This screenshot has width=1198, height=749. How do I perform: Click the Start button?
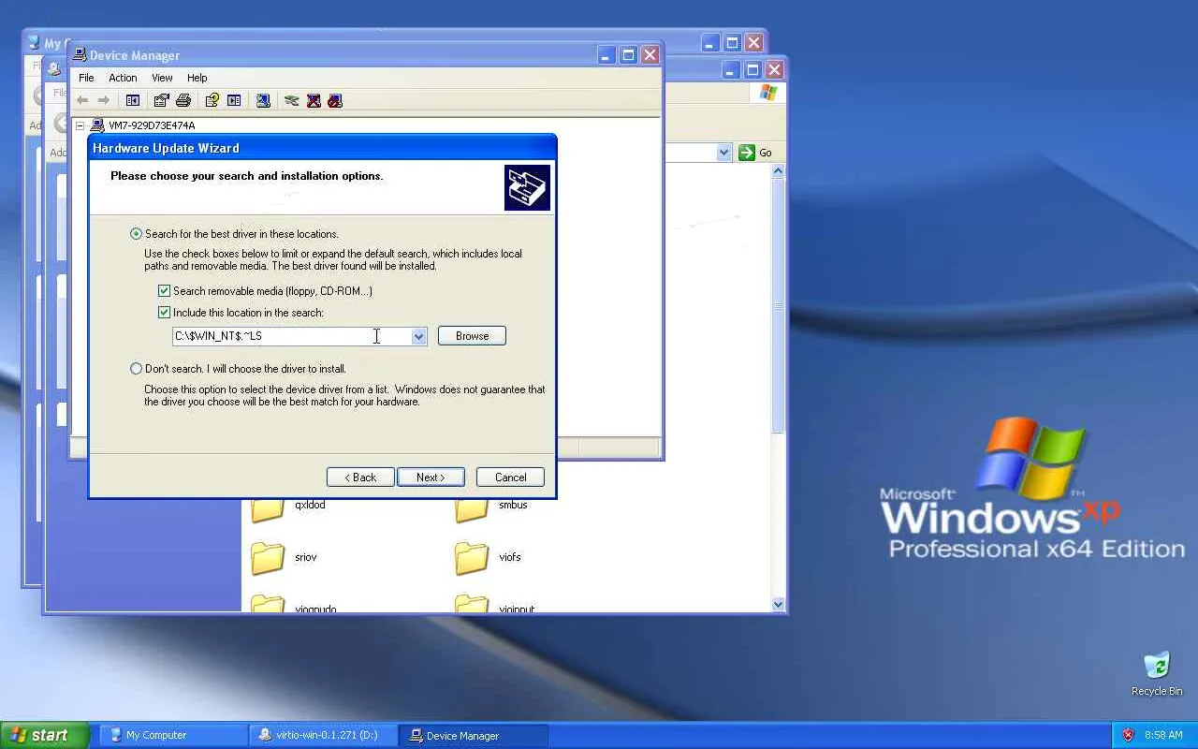(x=45, y=735)
